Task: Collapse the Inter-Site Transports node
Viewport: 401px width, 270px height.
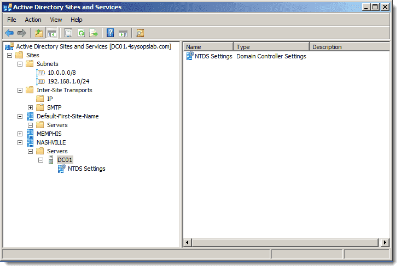Action: click(x=20, y=90)
